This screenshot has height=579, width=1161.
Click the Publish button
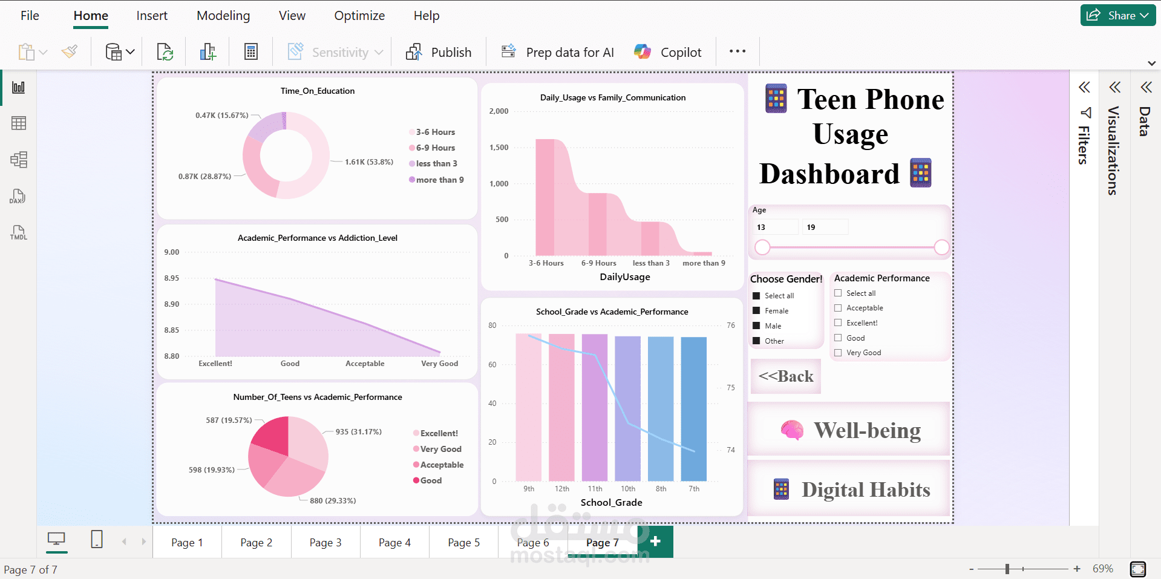pyautogui.click(x=439, y=52)
